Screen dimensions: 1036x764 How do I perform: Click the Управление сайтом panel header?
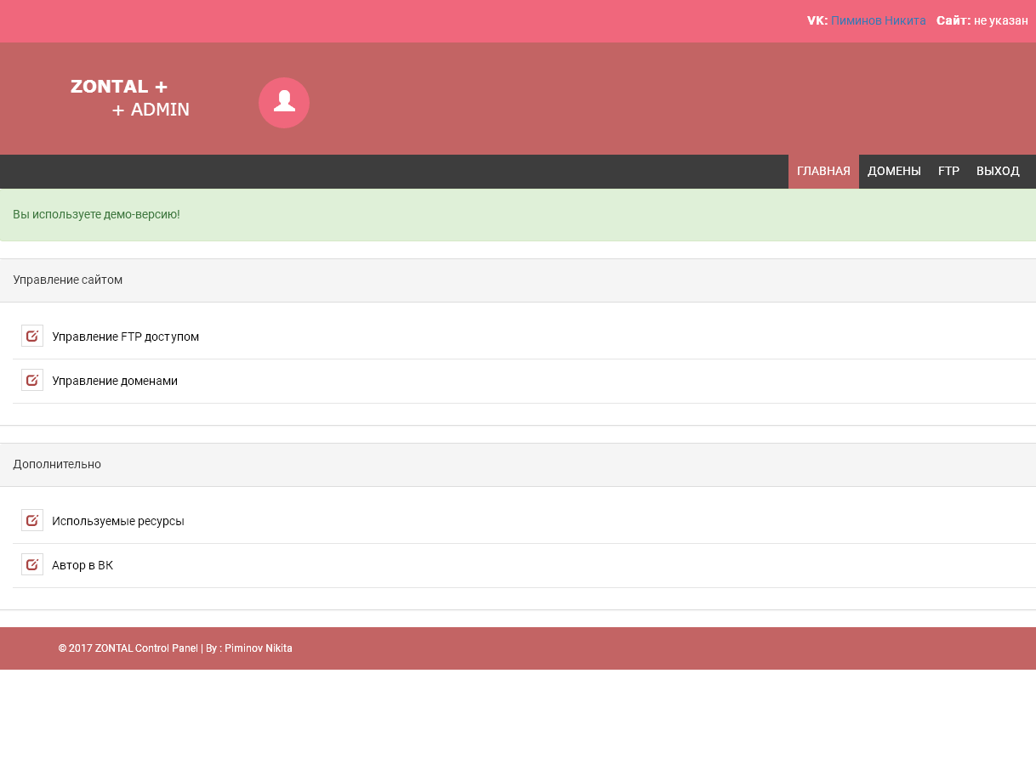tap(517, 280)
